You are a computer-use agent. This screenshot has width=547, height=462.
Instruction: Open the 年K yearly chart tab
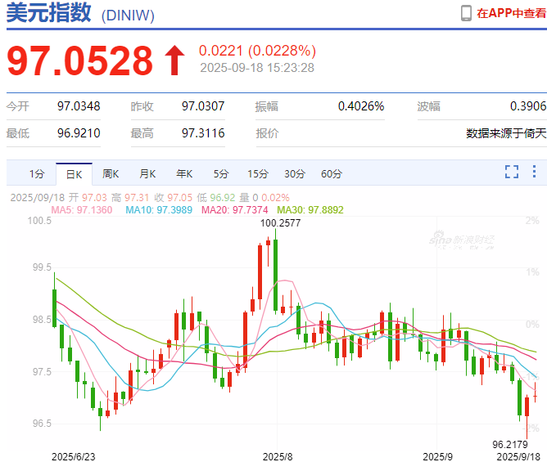pos(183,173)
